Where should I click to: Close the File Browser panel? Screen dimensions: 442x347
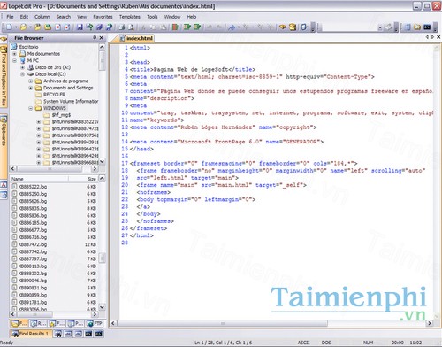101,37
